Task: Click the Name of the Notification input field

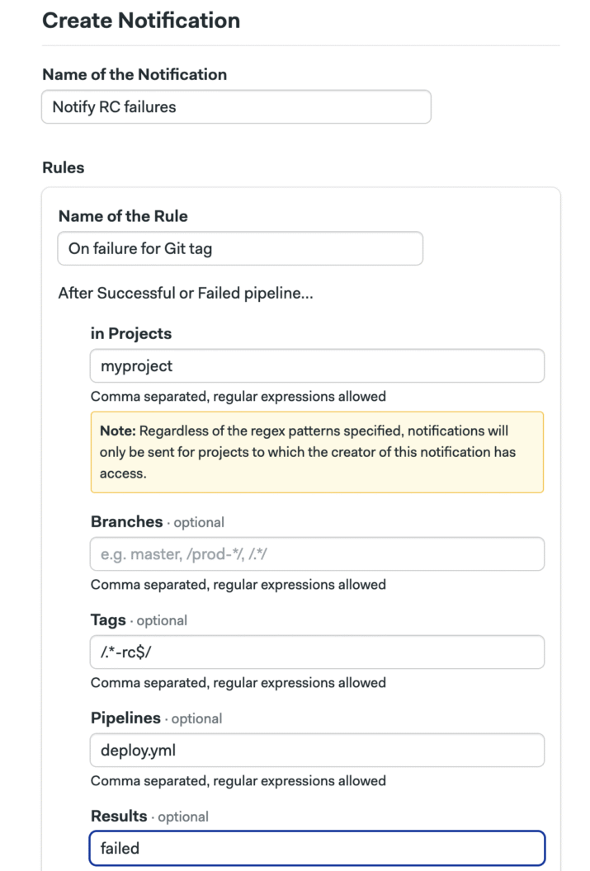Action: coord(236,107)
